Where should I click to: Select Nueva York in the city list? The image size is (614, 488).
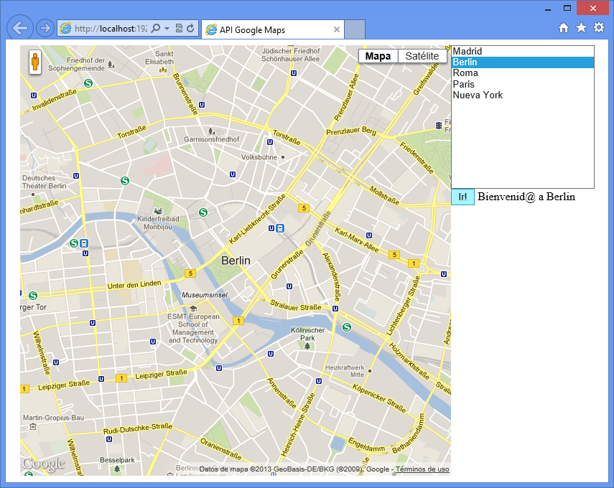523,95
